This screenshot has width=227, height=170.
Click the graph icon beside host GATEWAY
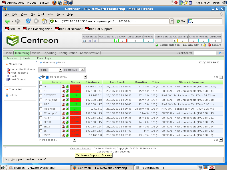(x=67, y=95)
